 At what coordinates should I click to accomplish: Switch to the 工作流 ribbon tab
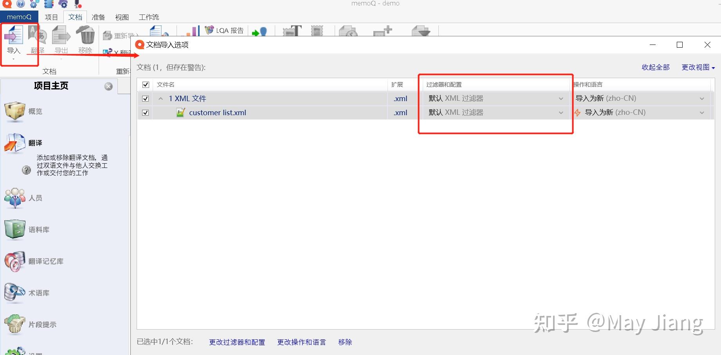[x=149, y=17]
